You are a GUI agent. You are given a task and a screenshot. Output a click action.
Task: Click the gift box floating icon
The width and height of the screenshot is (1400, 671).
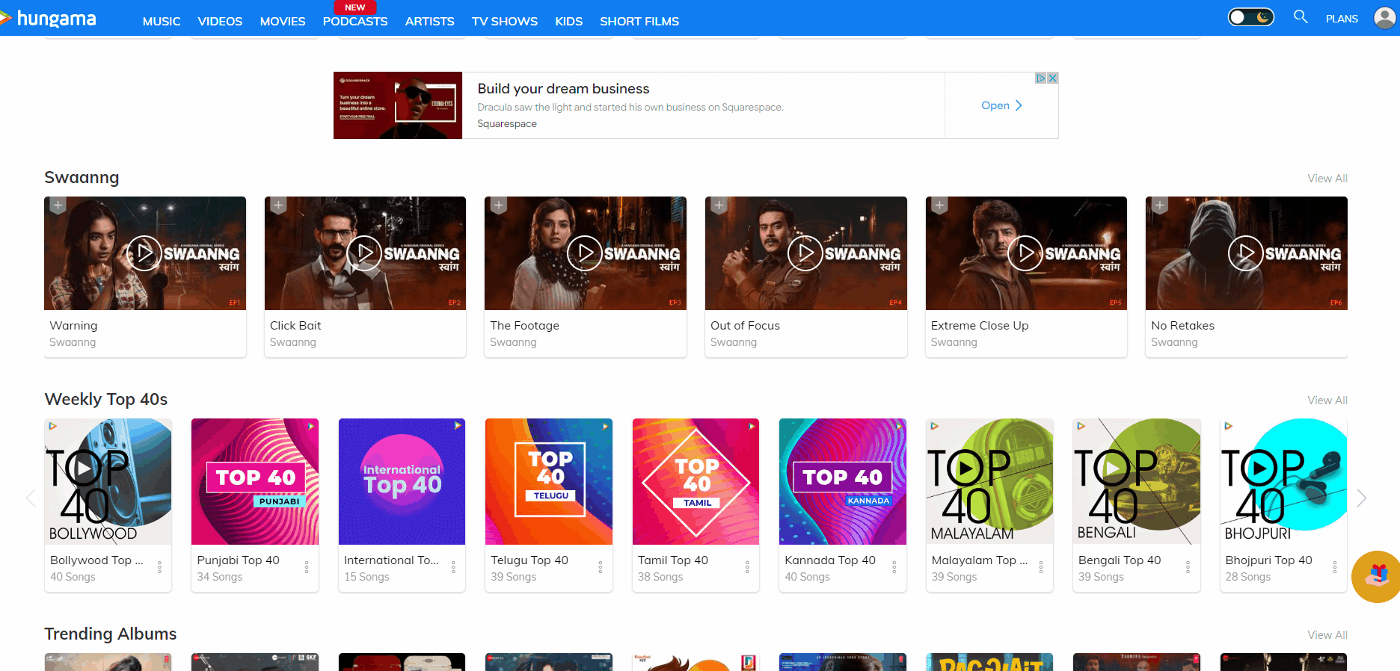click(x=1378, y=576)
